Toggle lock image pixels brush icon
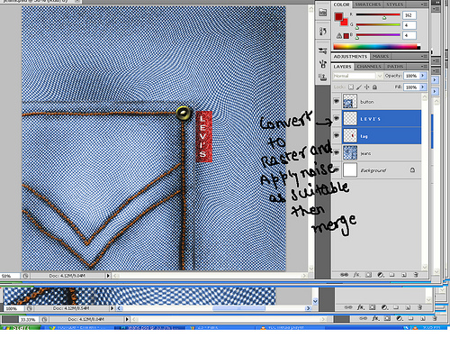 (359, 87)
